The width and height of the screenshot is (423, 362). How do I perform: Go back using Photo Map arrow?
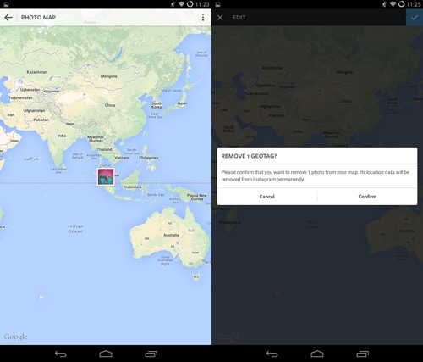click(x=8, y=18)
